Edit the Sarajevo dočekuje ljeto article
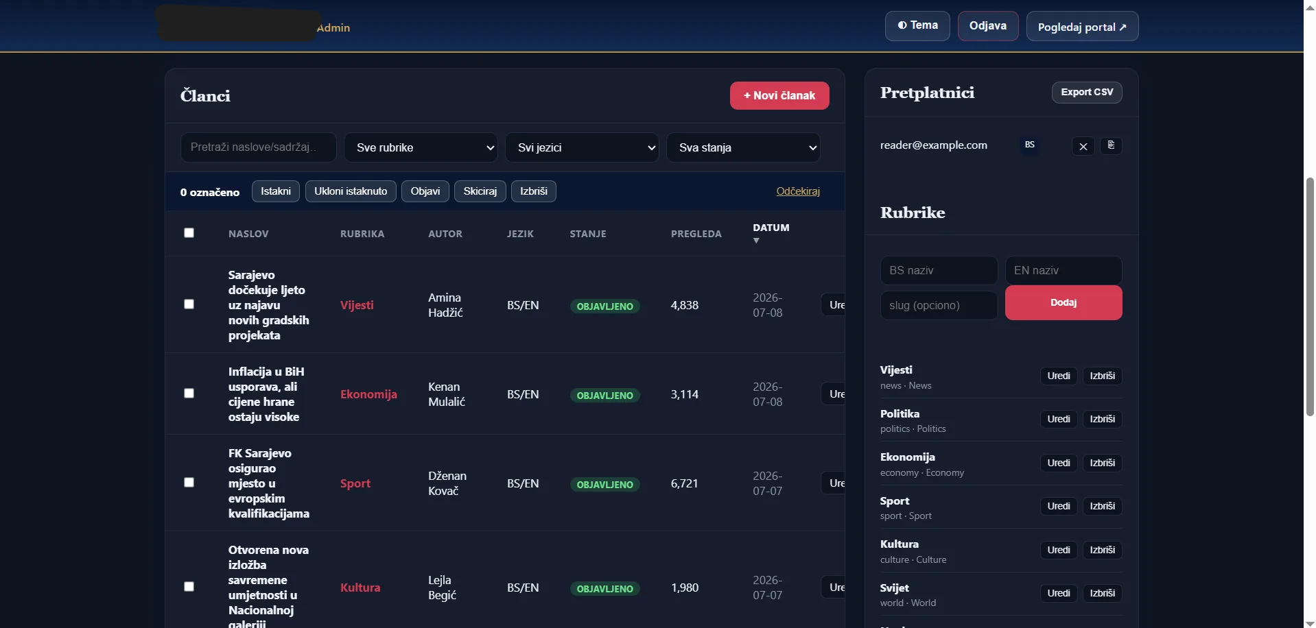1316x628 pixels. pyautogui.click(x=833, y=305)
